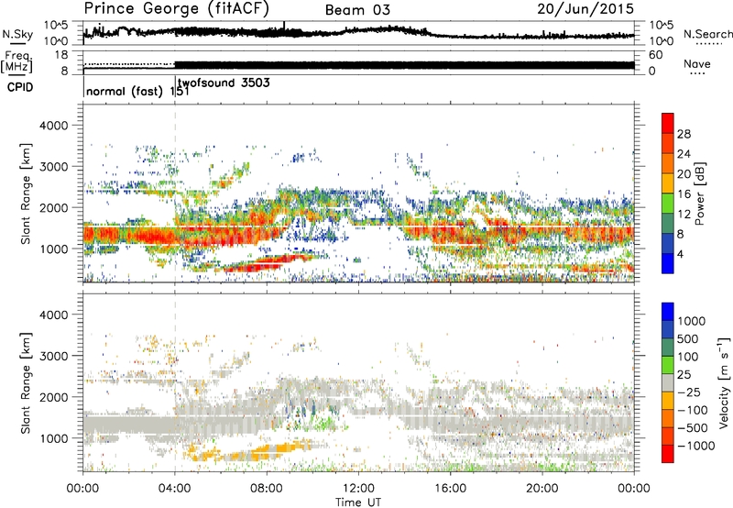Click the blue bottom segment of Power colorbar
This screenshot has height=508, width=733.
coord(668,263)
